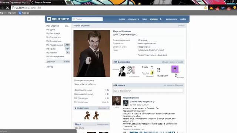Click the +410 messages counter badge
This screenshot has width=237, height=133.
[x=67, y=45]
